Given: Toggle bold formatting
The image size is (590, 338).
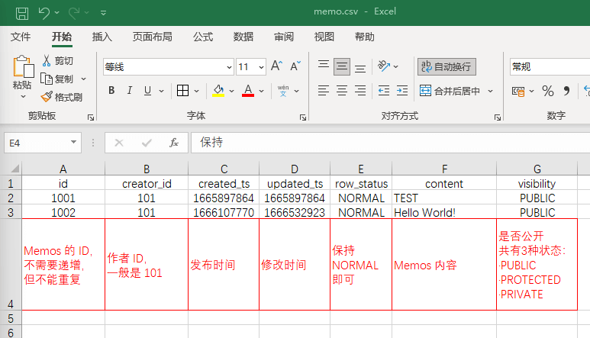Looking at the screenshot, I should 111,91.
